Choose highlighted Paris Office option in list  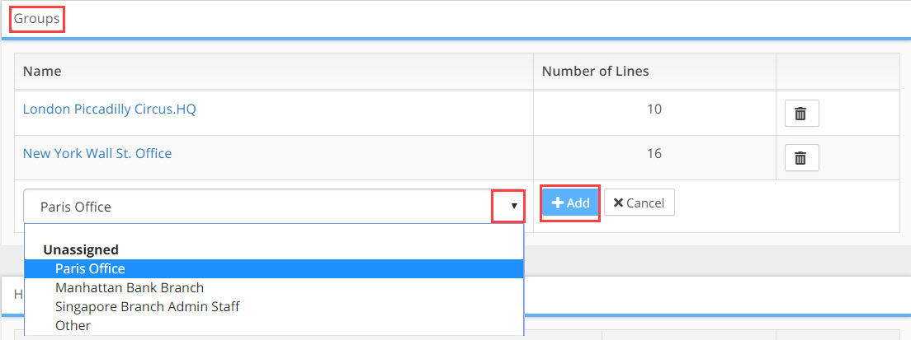(274, 268)
